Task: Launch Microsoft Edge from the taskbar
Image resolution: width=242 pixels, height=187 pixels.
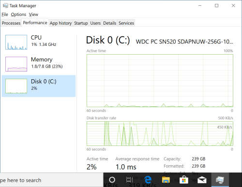Action: (x=148, y=180)
